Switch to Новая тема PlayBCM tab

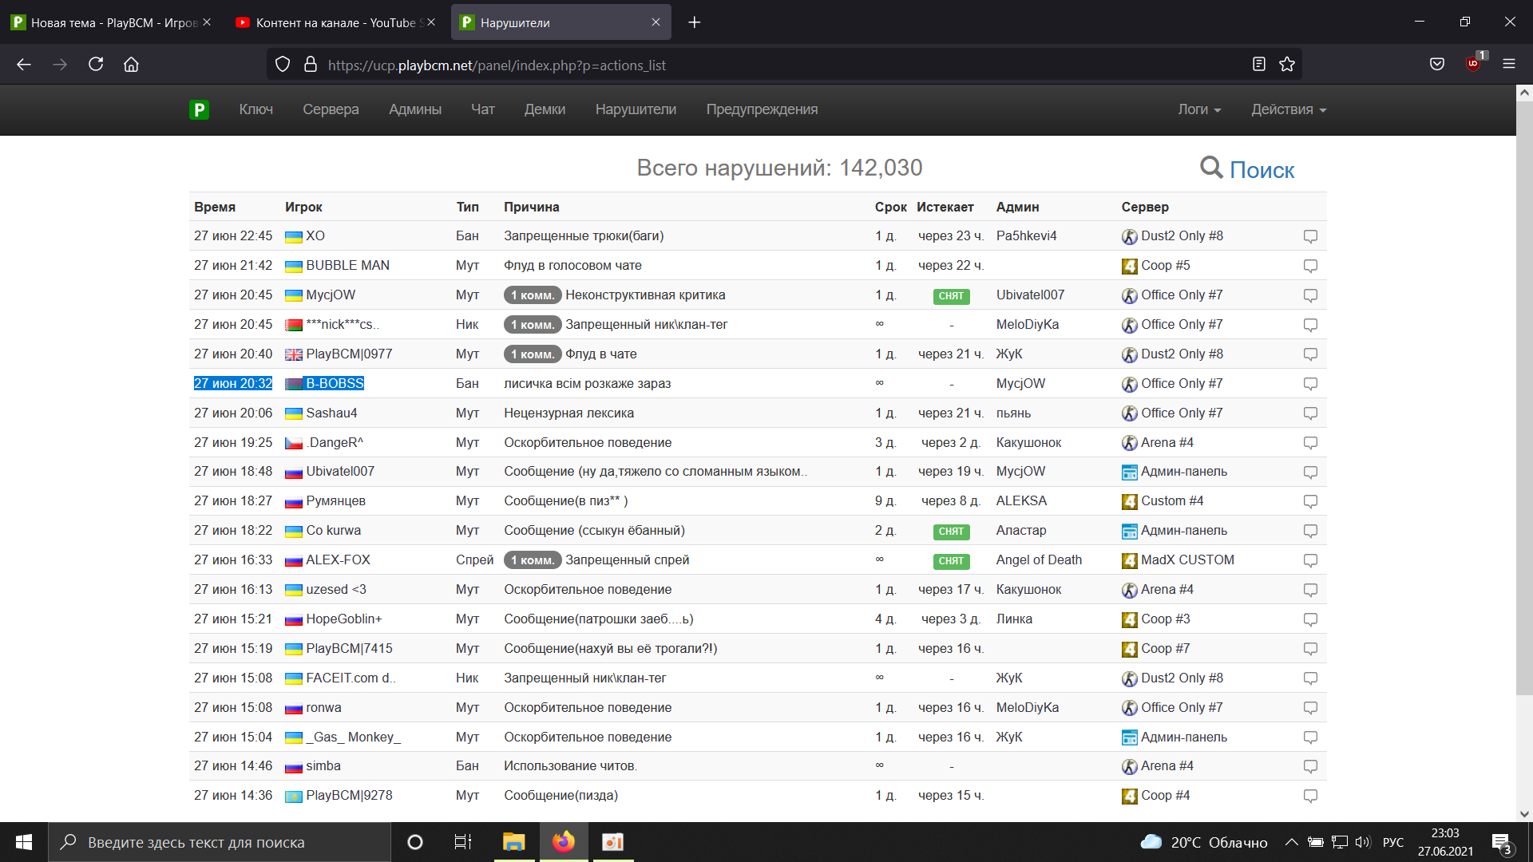click(x=113, y=22)
